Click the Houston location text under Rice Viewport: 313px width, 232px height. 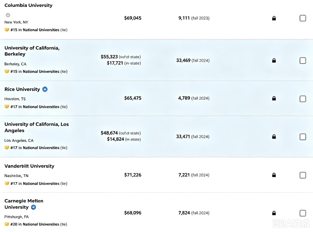pos(15,99)
